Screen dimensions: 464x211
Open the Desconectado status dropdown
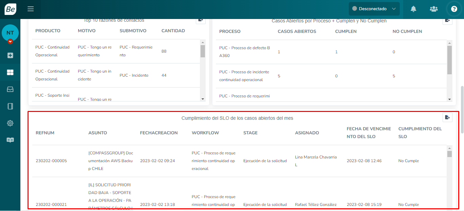tap(374, 9)
